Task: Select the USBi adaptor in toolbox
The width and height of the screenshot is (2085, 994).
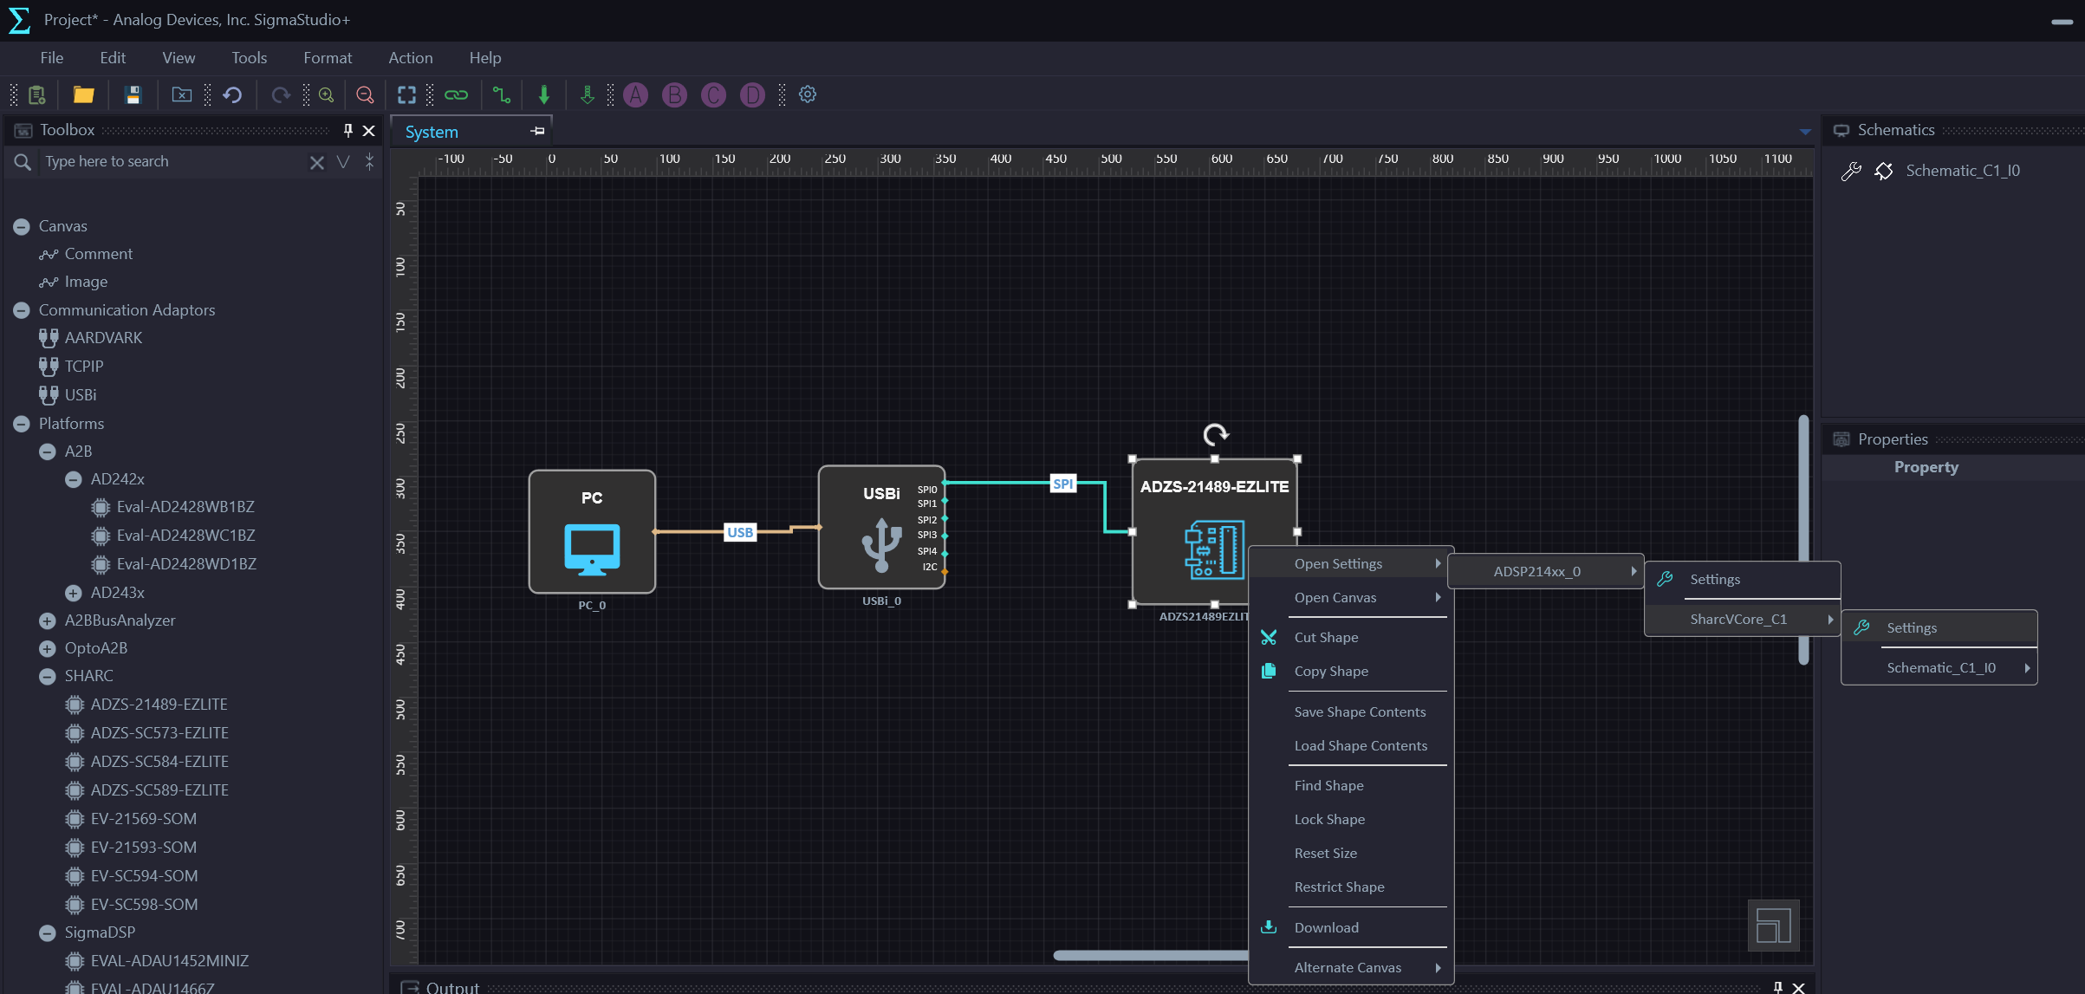Action: click(80, 395)
